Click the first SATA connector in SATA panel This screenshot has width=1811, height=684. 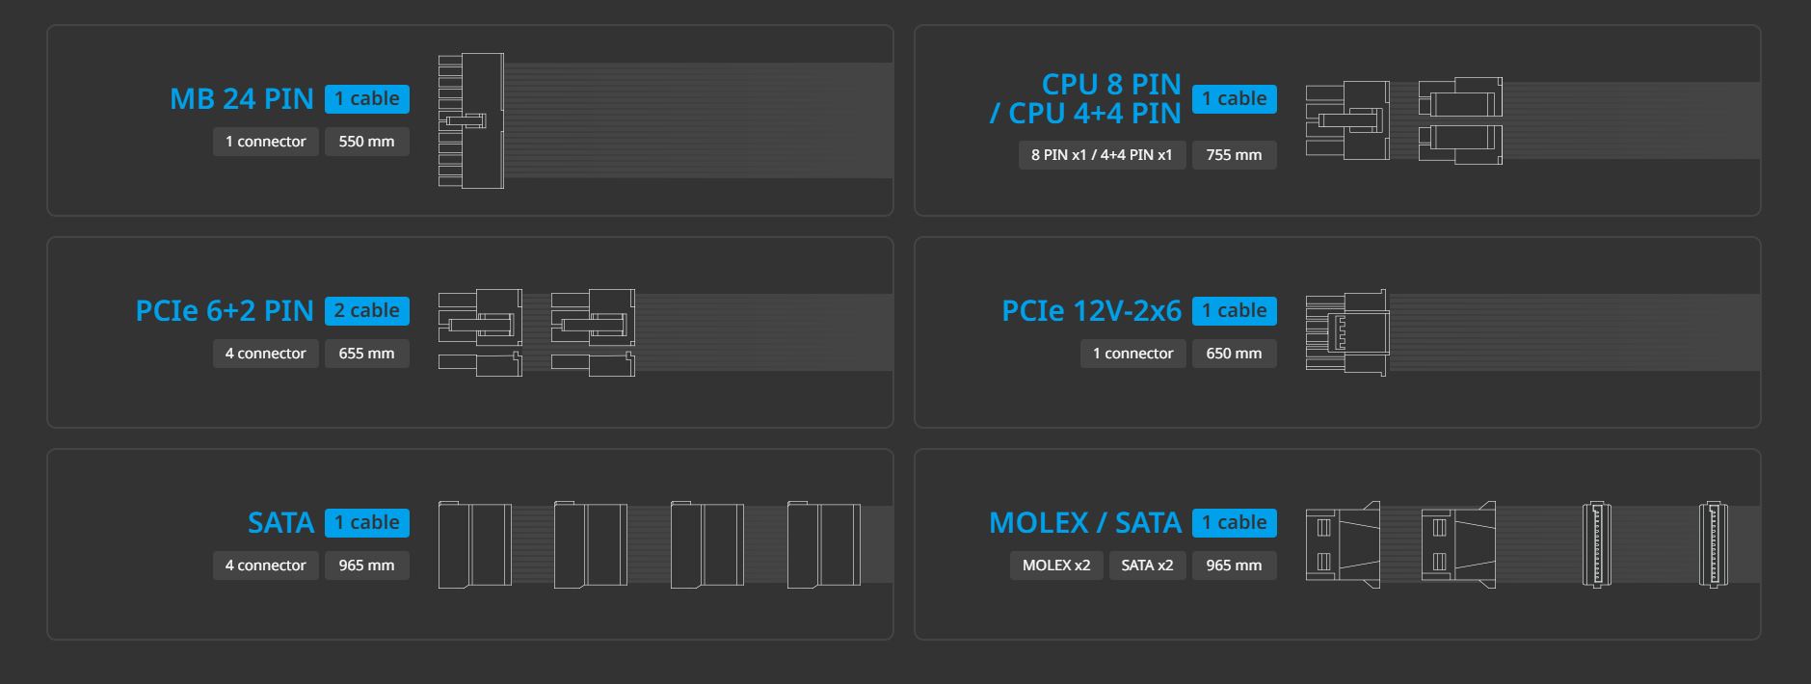475,544
